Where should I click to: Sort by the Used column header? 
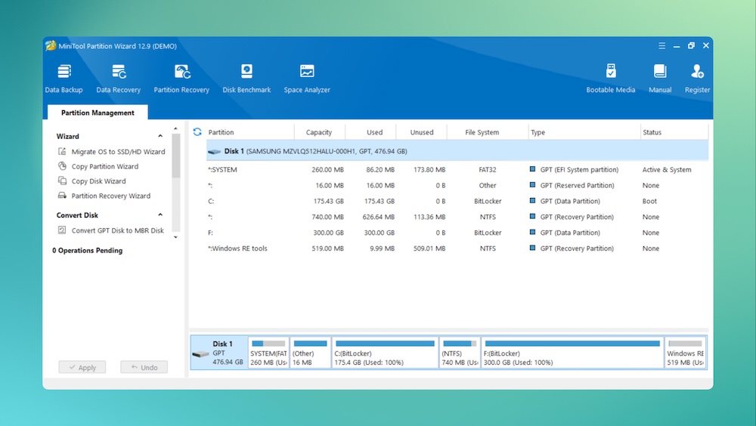370,132
